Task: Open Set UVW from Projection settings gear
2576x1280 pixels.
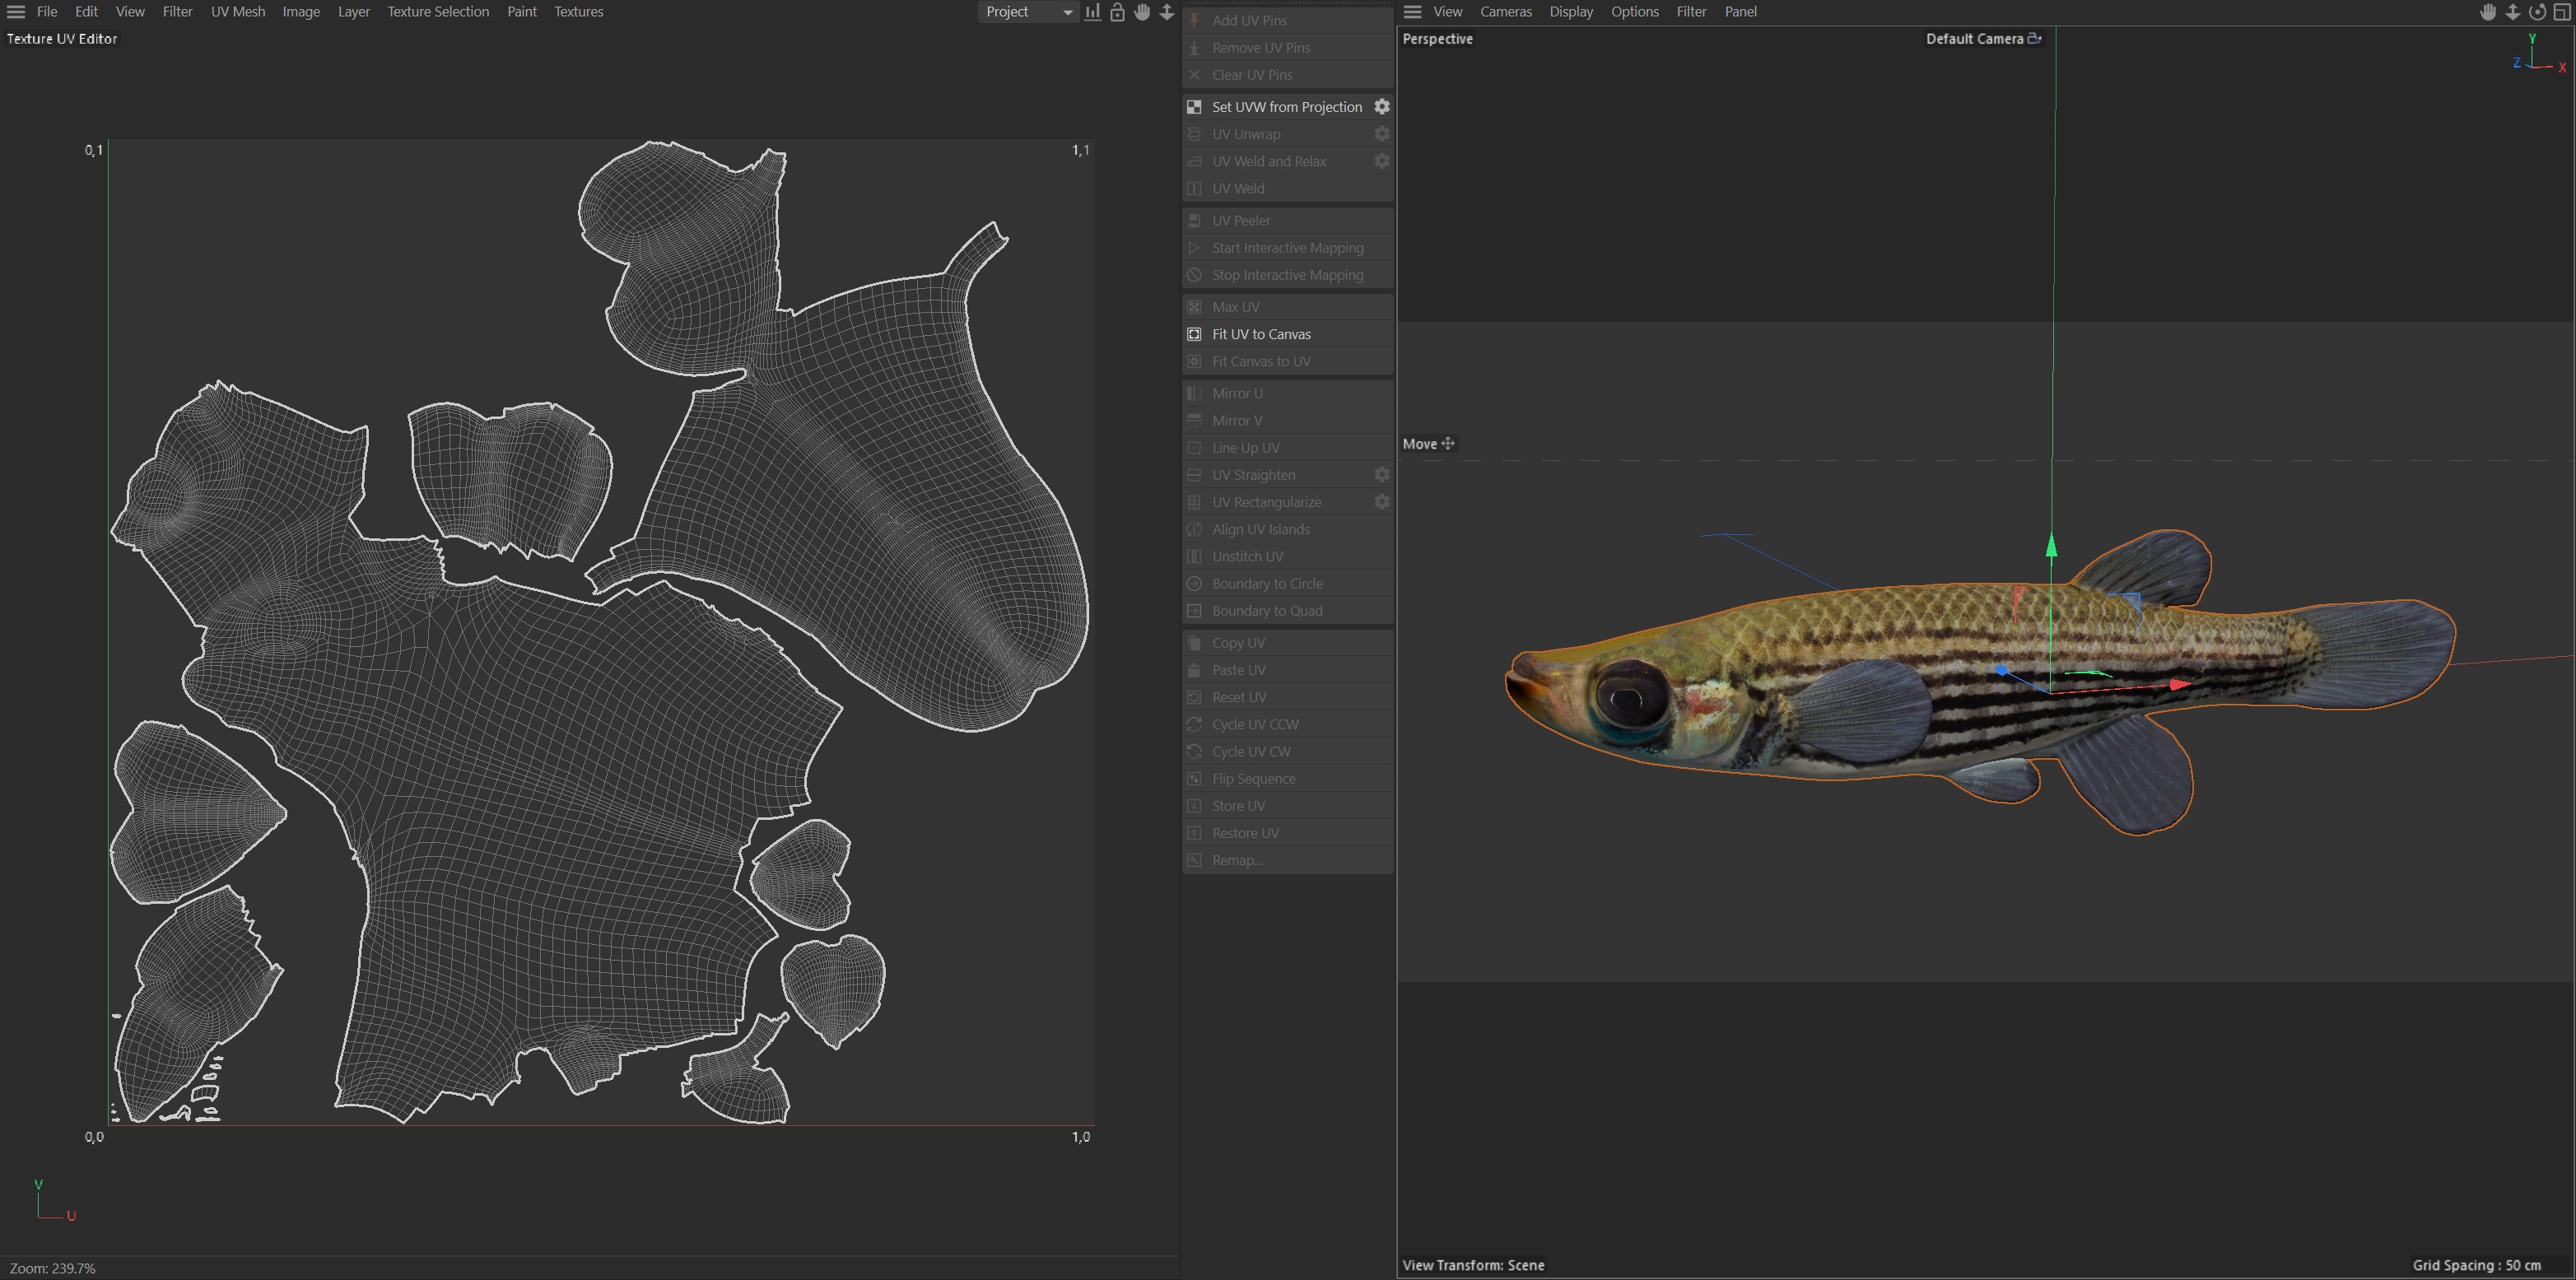Action: (x=1381, y=107)
